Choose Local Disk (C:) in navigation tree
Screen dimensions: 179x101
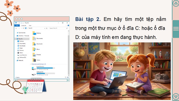point(22,55)
